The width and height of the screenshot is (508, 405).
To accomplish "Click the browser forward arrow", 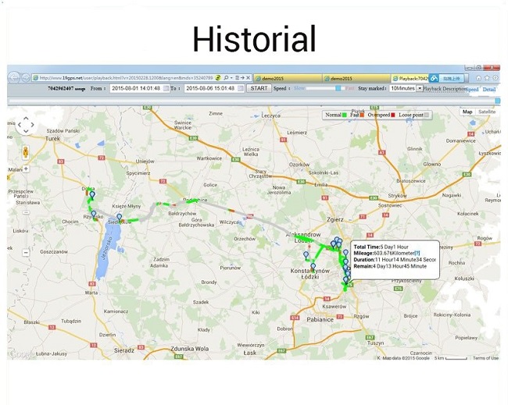I will 26,78.
